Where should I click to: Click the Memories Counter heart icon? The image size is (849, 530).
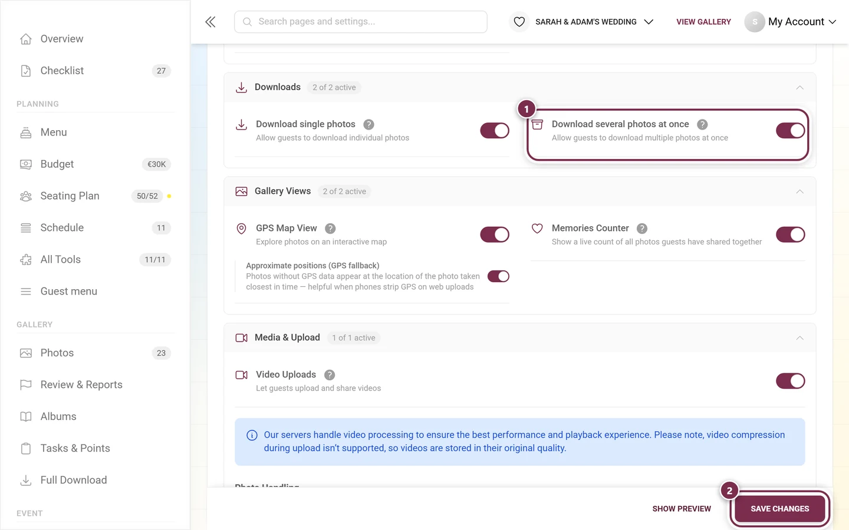(537, 228)
